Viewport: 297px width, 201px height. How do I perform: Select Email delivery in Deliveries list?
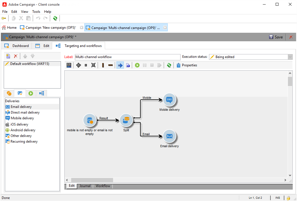[32, 107]
